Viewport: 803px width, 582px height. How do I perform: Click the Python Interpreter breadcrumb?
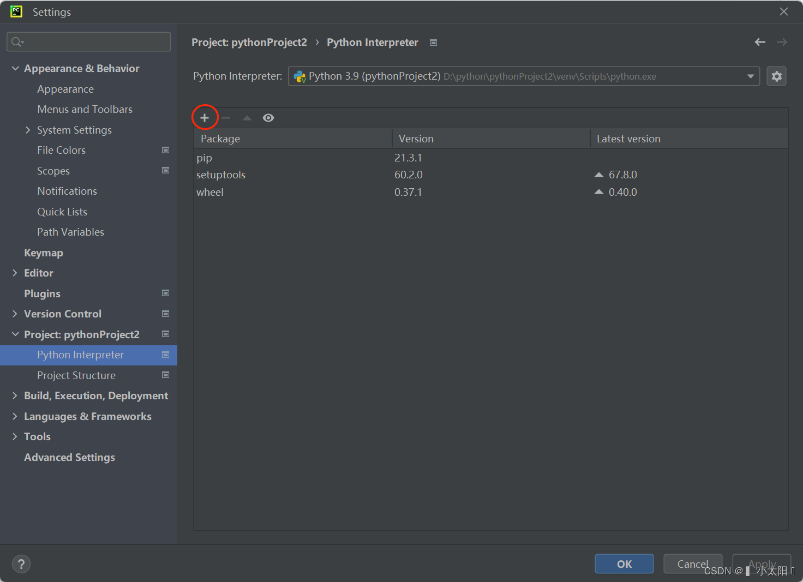(x=373, y=42)
